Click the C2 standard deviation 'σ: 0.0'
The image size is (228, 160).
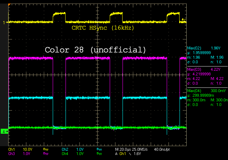[192, 62]
